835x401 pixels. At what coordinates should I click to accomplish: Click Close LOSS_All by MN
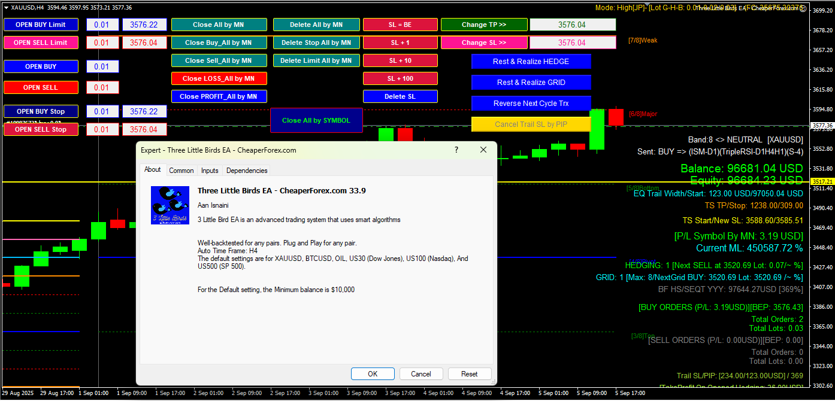click(219, 78)
